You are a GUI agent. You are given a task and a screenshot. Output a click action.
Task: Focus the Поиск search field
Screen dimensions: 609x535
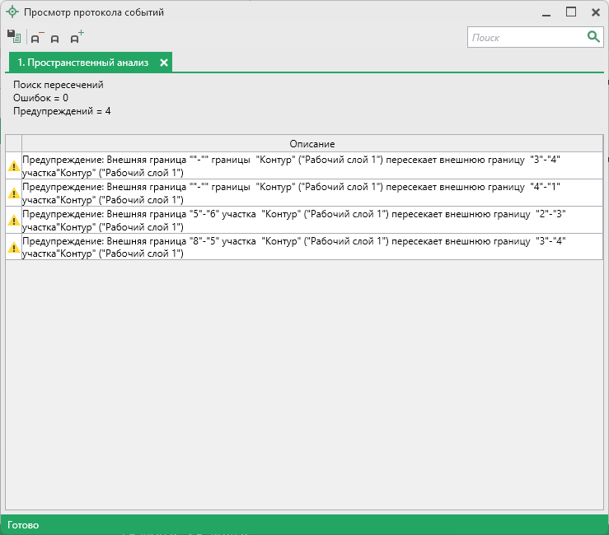point(526,37)
